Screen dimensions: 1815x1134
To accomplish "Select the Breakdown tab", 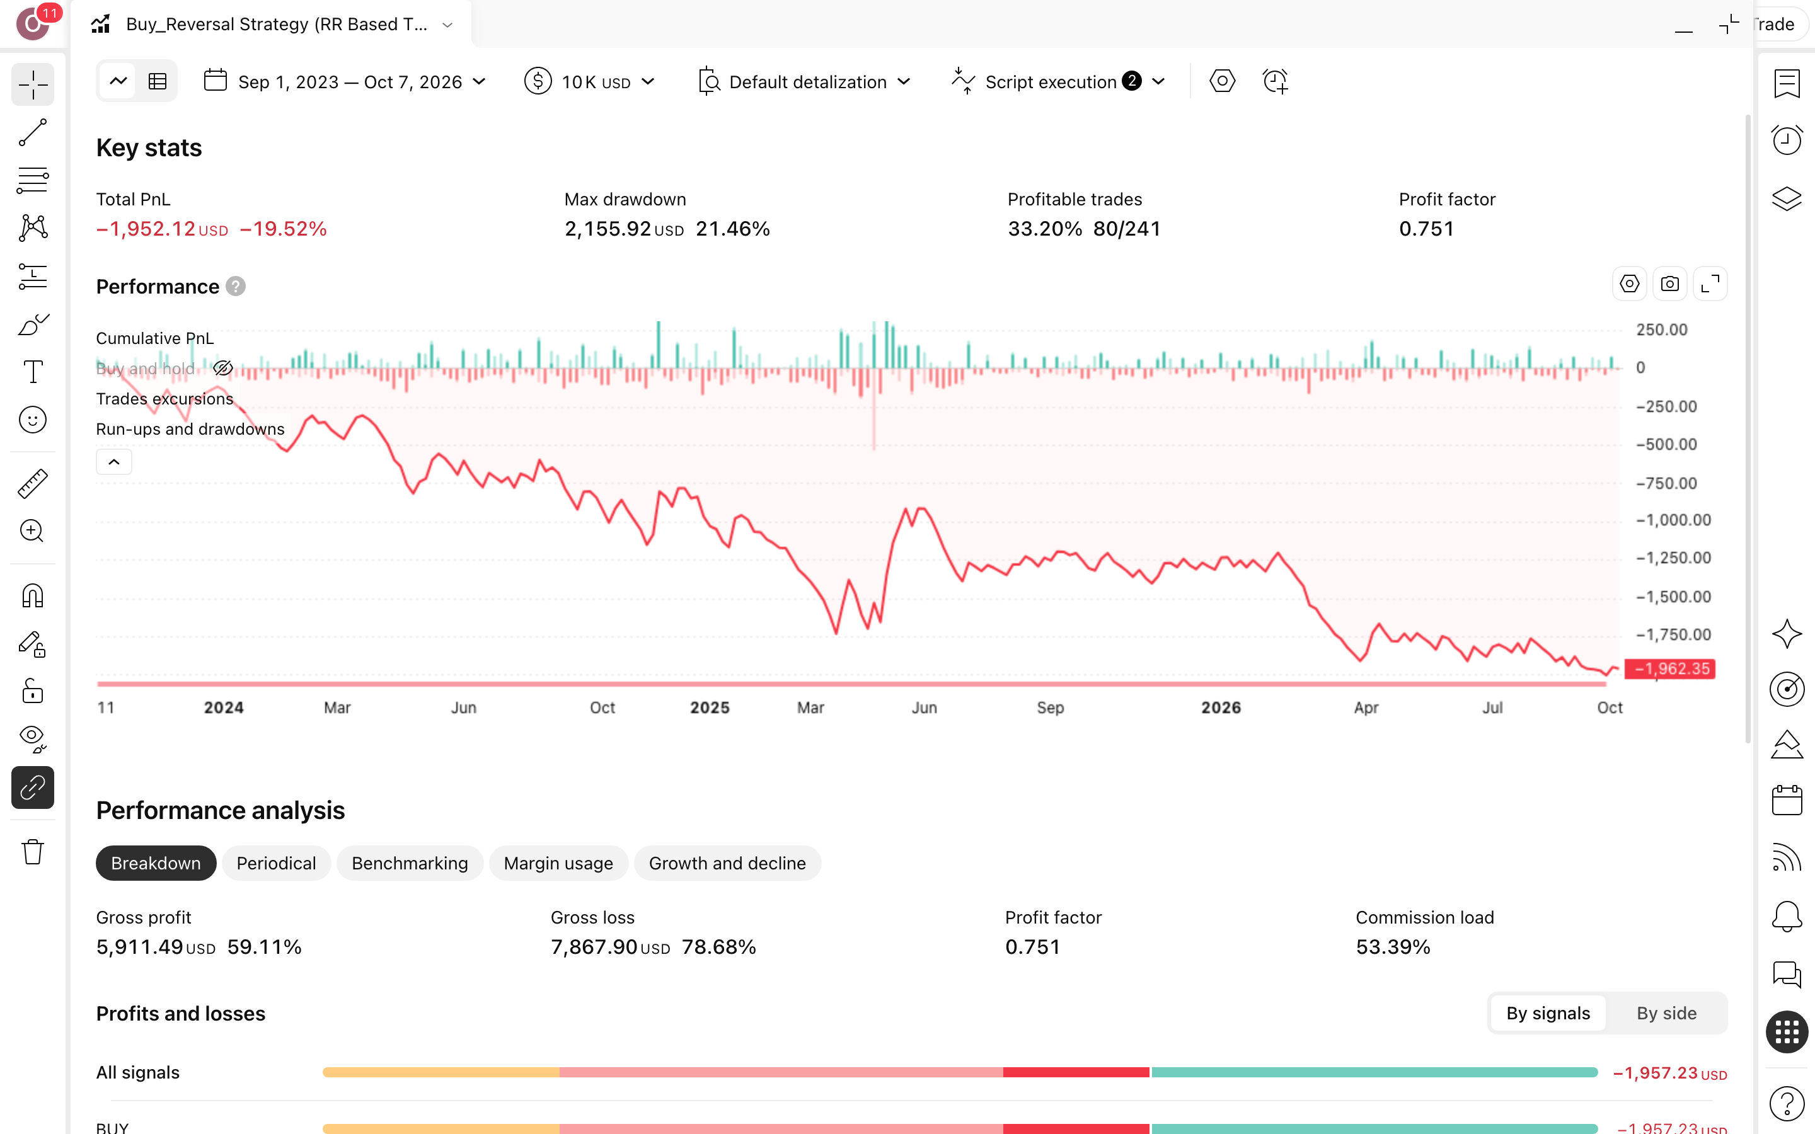I will click(156, 863).
